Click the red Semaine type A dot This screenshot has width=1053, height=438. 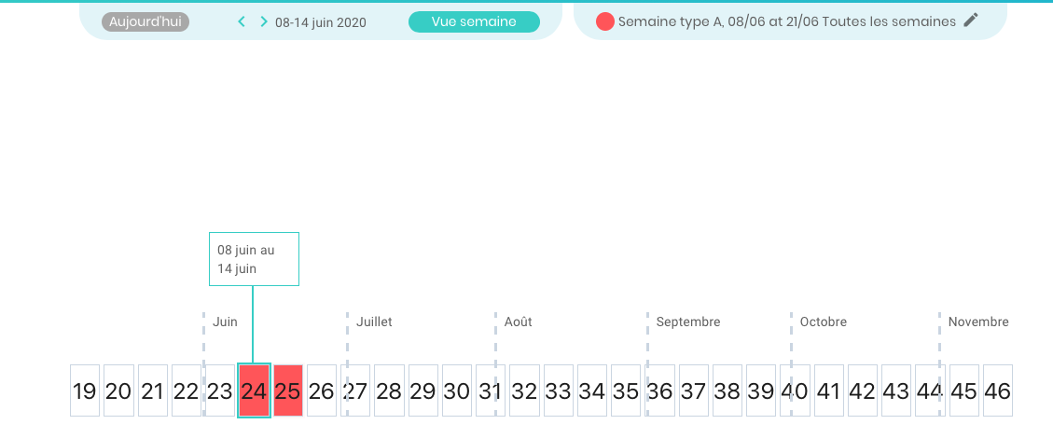pyautogui.click(x=604, y=21)
